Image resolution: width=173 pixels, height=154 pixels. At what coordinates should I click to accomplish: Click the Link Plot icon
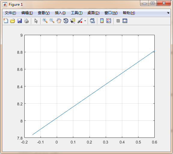click(92, 21)
